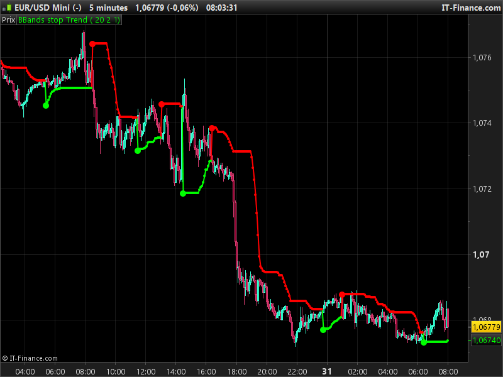Click the © IT-Finance.com copyright text

[x=30, y=358]
